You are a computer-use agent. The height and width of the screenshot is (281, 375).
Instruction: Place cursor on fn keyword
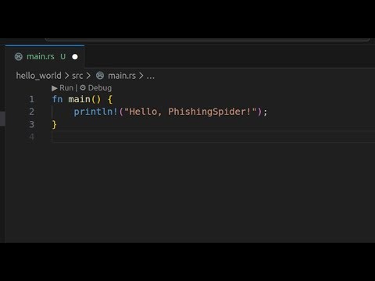pyautogui.click(x=57, y=99)
